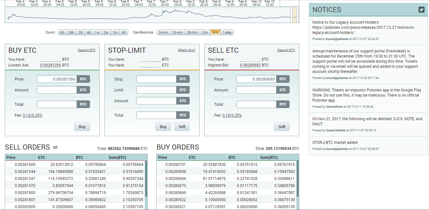Click Sell Orders total 483262.74399686
The image size is (429, 210).
tap(124, 149)
